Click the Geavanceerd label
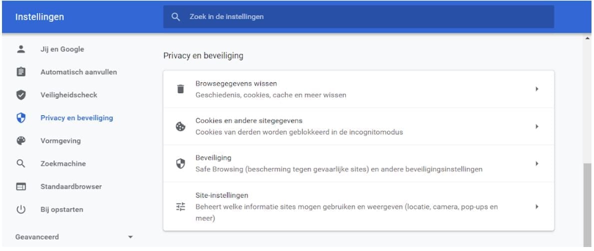This screenshot has height=251, width=594. tap(37, 237)
